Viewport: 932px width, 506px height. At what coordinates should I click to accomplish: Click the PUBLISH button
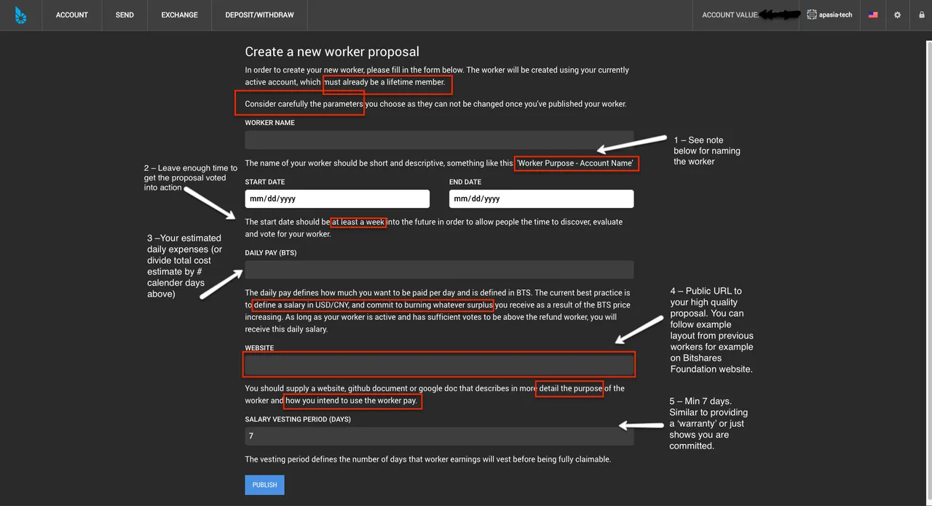tap(264, 485)
